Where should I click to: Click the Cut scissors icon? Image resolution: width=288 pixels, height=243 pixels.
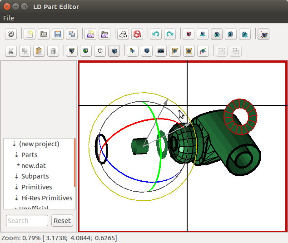tap(11, 51)
